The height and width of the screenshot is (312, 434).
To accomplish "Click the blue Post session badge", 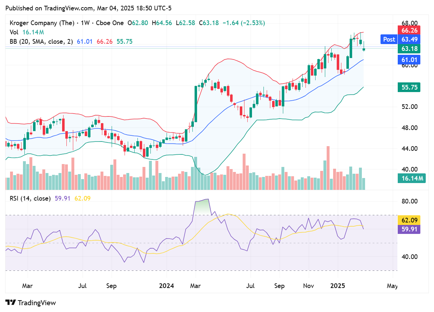I will [x=389, y=39].
